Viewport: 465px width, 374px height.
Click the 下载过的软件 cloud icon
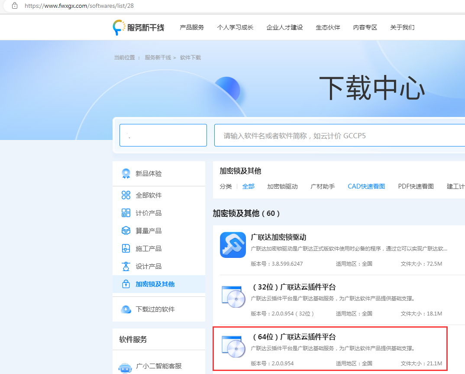point(126,309)
